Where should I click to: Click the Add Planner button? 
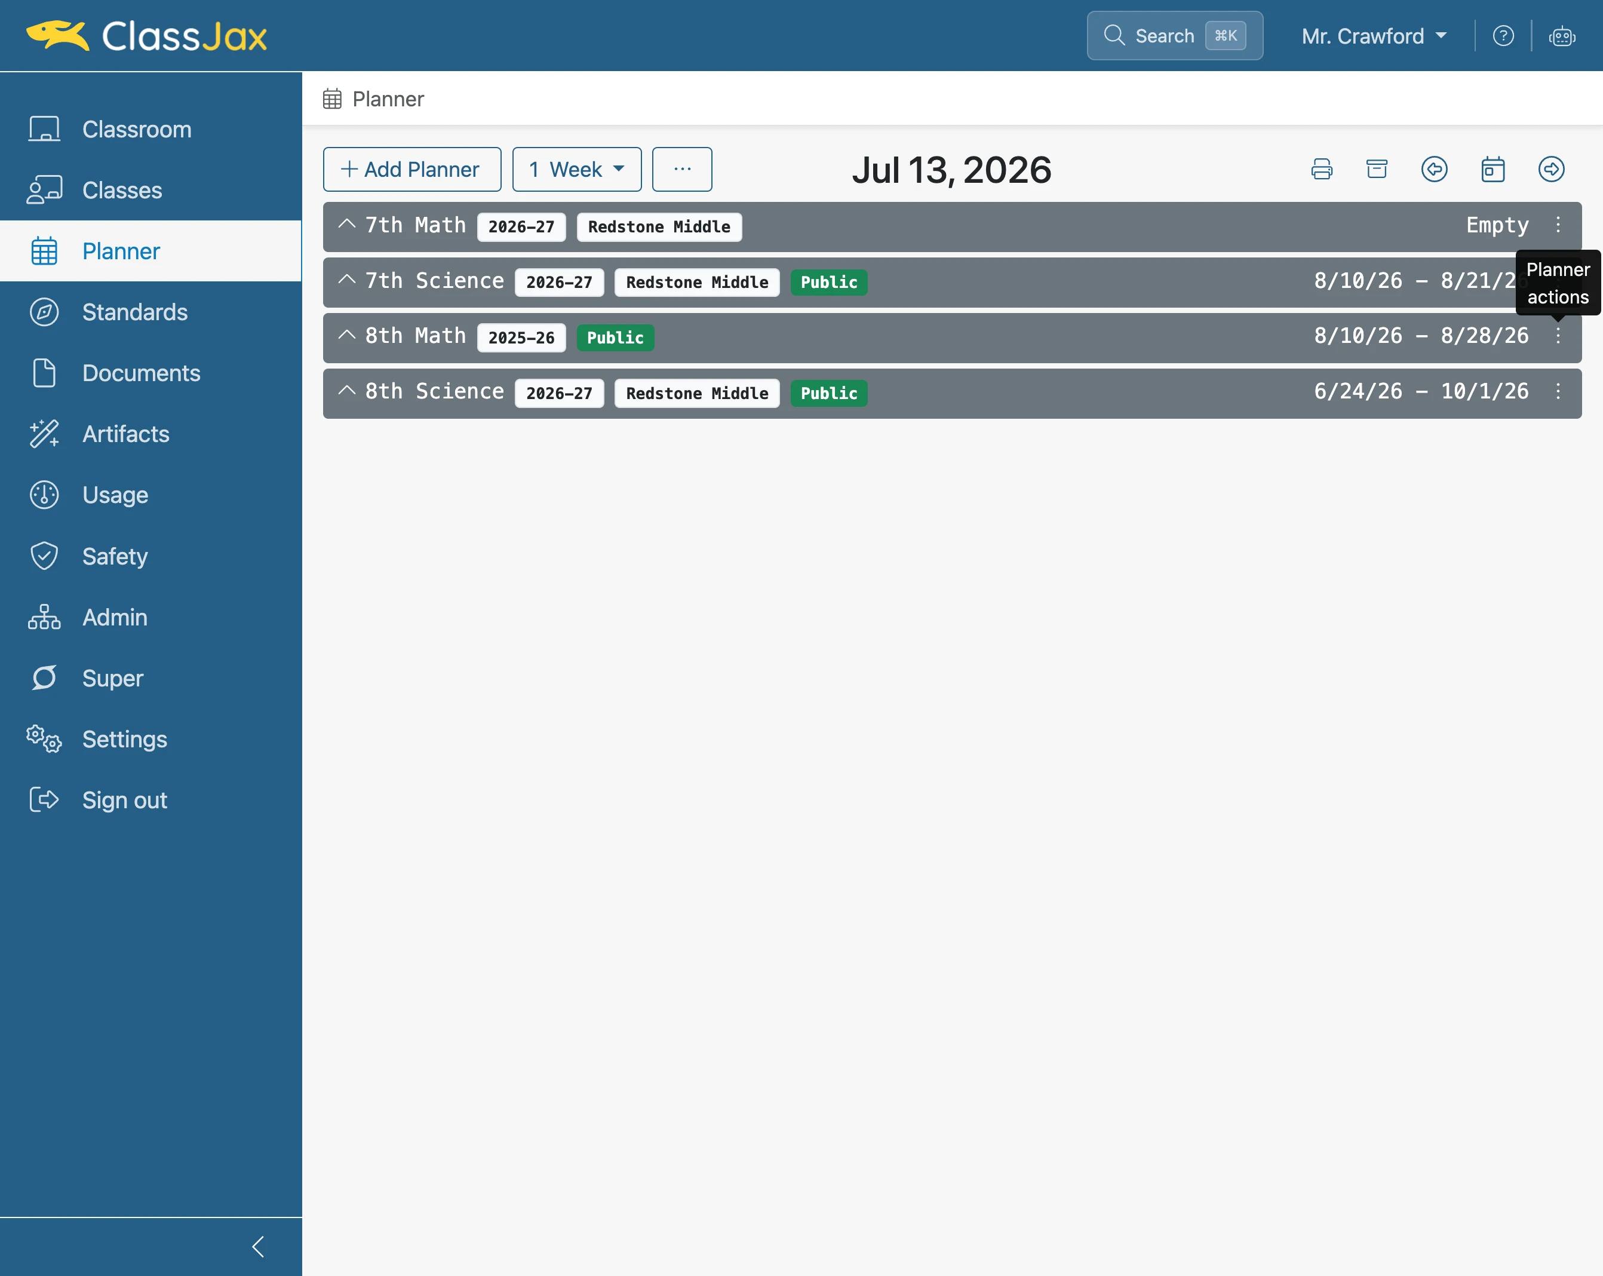pyautogui.click(x=412, y=169)
